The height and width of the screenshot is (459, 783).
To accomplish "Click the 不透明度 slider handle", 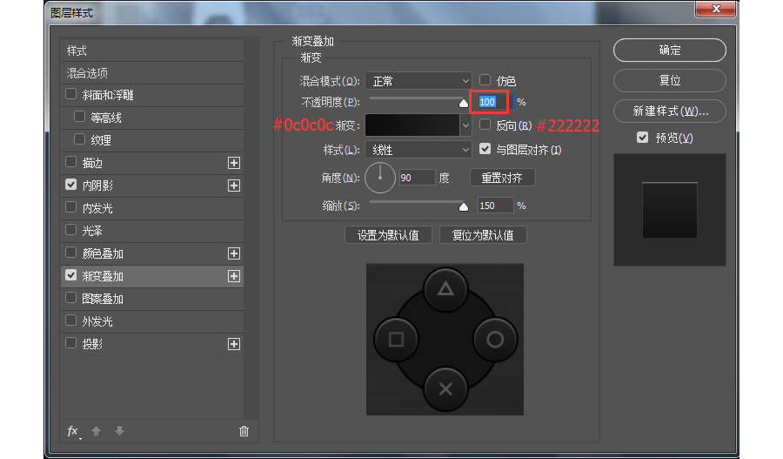I will click(x=464, y=103).
